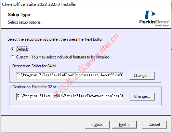Cancel the ChemOffice installation
The width and height of the screenshot is (172, 133).
pos(154,124)
